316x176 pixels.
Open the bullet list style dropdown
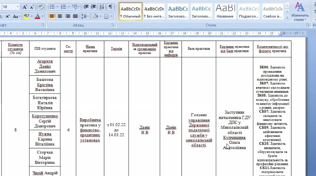pyautogui.click(x=57, y=7)
